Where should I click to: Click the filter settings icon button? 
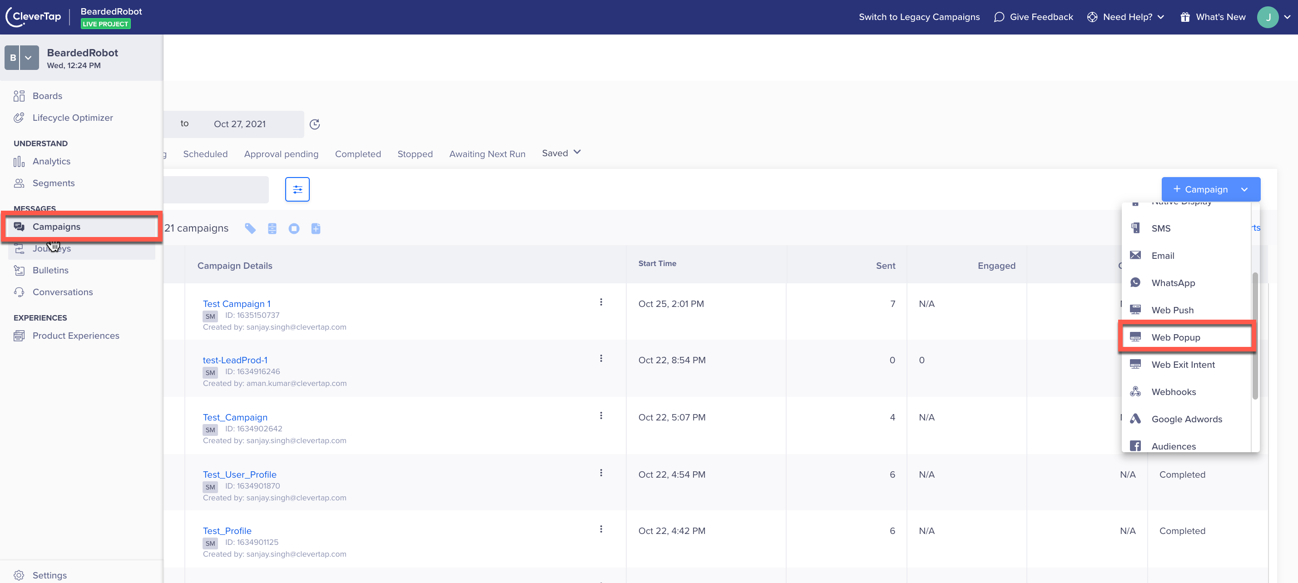(x=297, y=189)
